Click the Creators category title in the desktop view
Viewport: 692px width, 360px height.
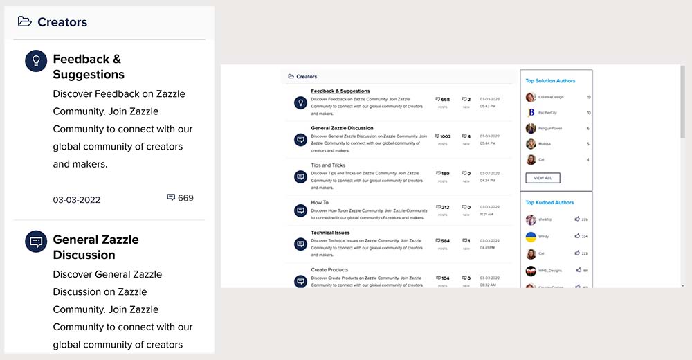[307, 76]
